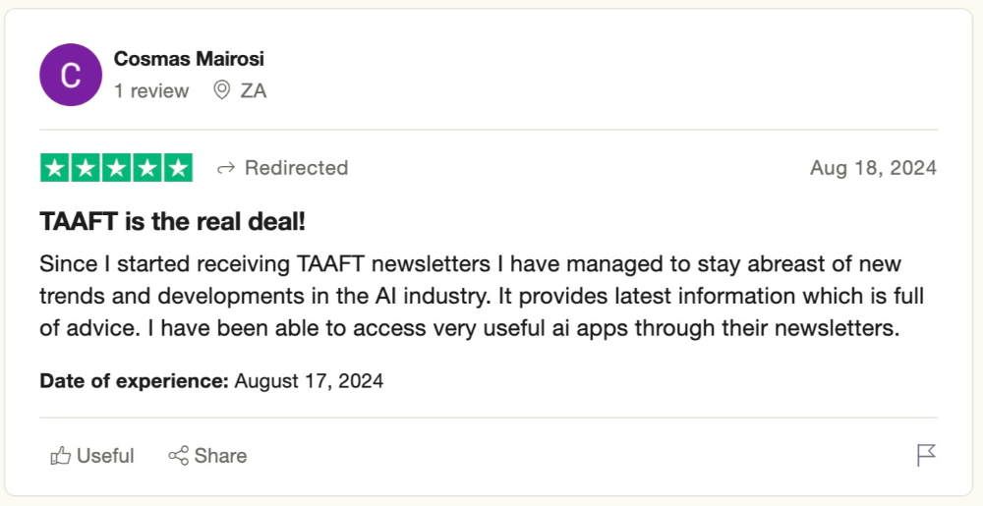Click the ZA country label
983x506 pixels.
(254, 91)
